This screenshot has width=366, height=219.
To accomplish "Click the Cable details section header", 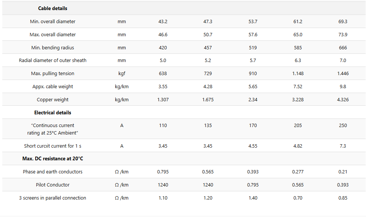I will (x=53, y=8).
